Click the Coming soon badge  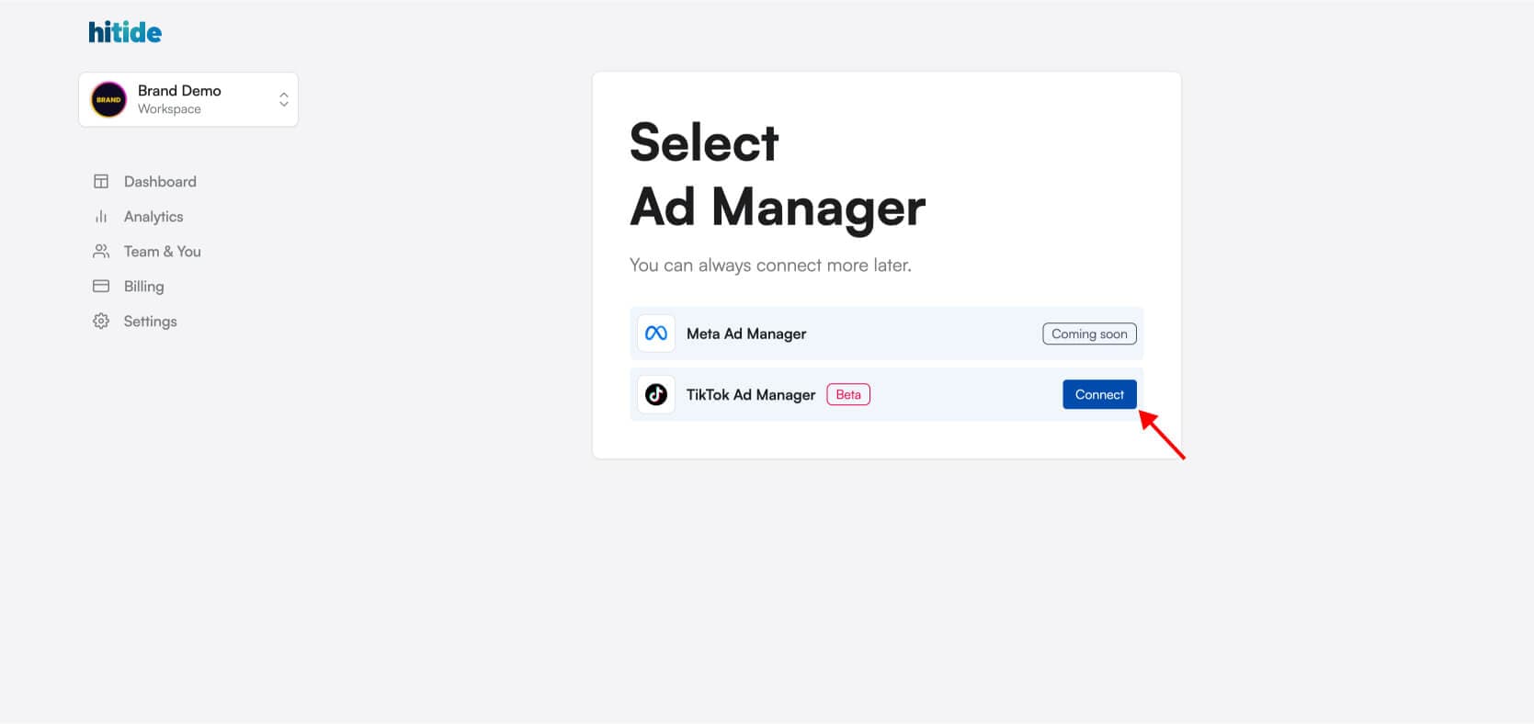[x=1089, y=334]
